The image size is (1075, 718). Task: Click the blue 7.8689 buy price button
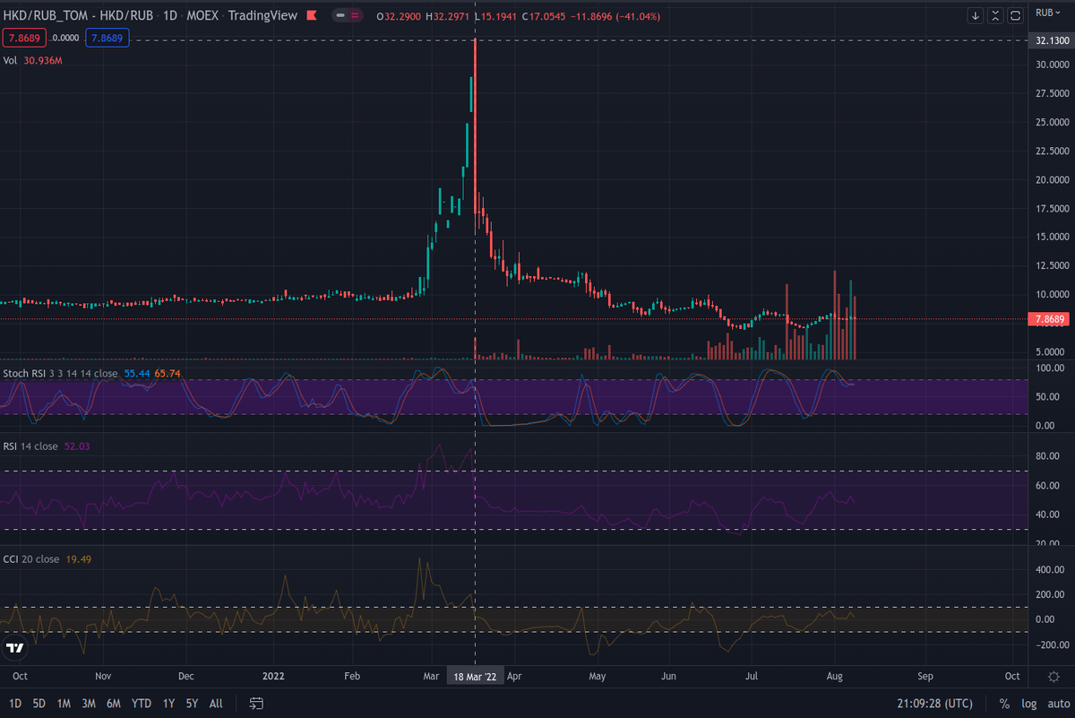108,38
